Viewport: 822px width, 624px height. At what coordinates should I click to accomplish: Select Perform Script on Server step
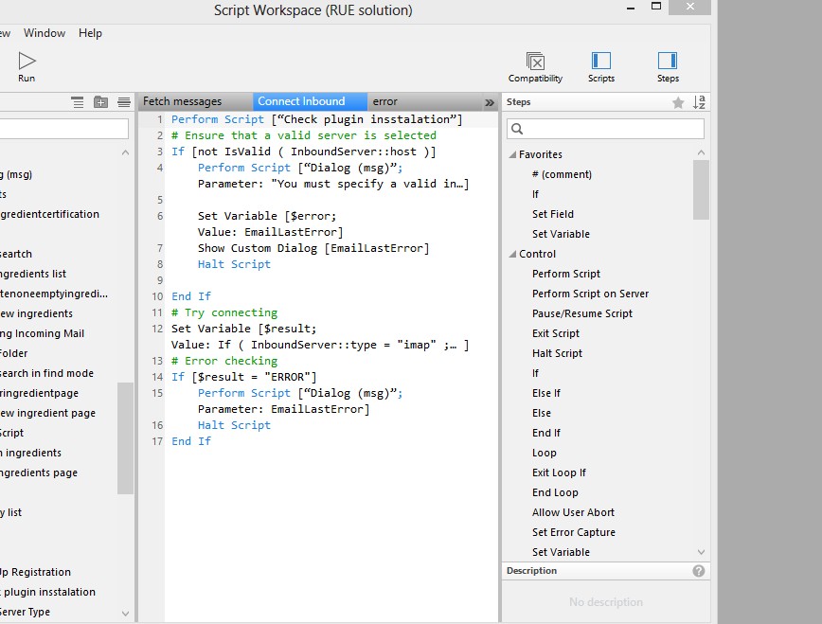(x=590, y=294)
